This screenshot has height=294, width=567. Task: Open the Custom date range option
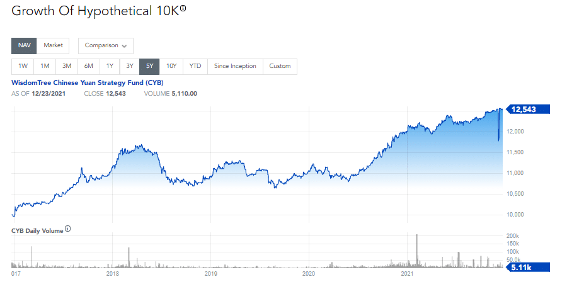tap(280, 67)
